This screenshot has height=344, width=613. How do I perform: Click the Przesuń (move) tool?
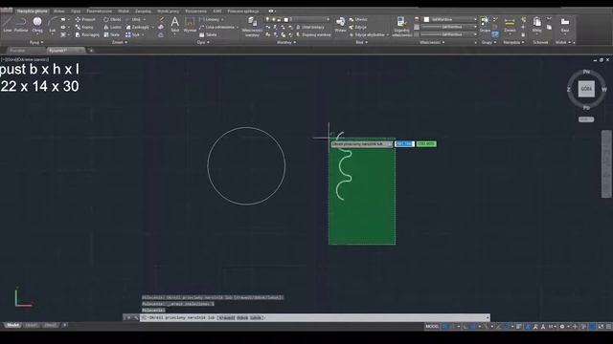coord(85,19)
